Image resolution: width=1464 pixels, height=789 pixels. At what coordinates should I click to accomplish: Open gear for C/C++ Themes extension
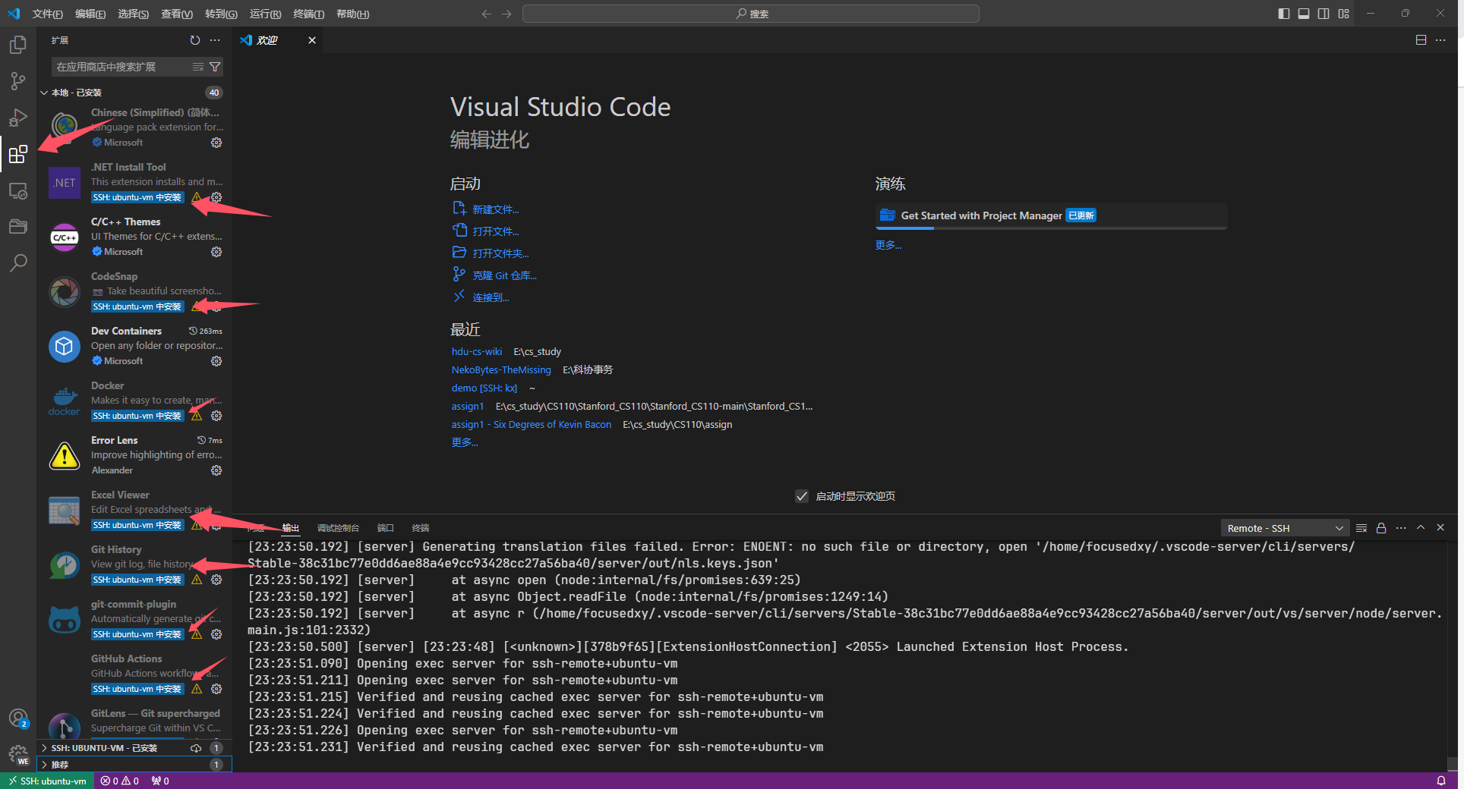pyautogui.click(x=216, y=252)
